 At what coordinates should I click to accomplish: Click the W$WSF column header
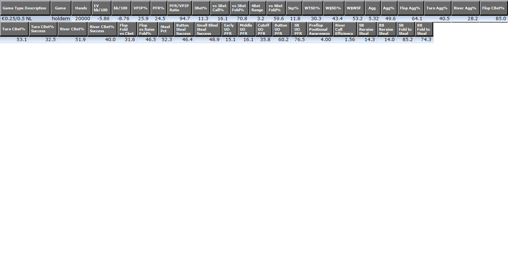354,8
